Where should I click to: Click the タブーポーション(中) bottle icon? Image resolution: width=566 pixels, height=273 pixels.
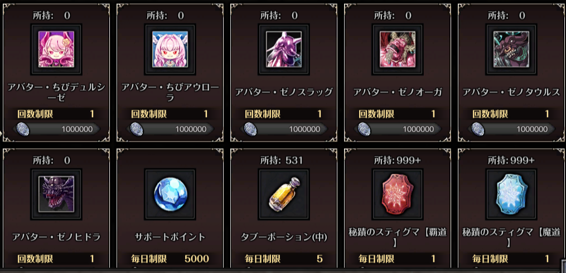(x=284, y=194)
